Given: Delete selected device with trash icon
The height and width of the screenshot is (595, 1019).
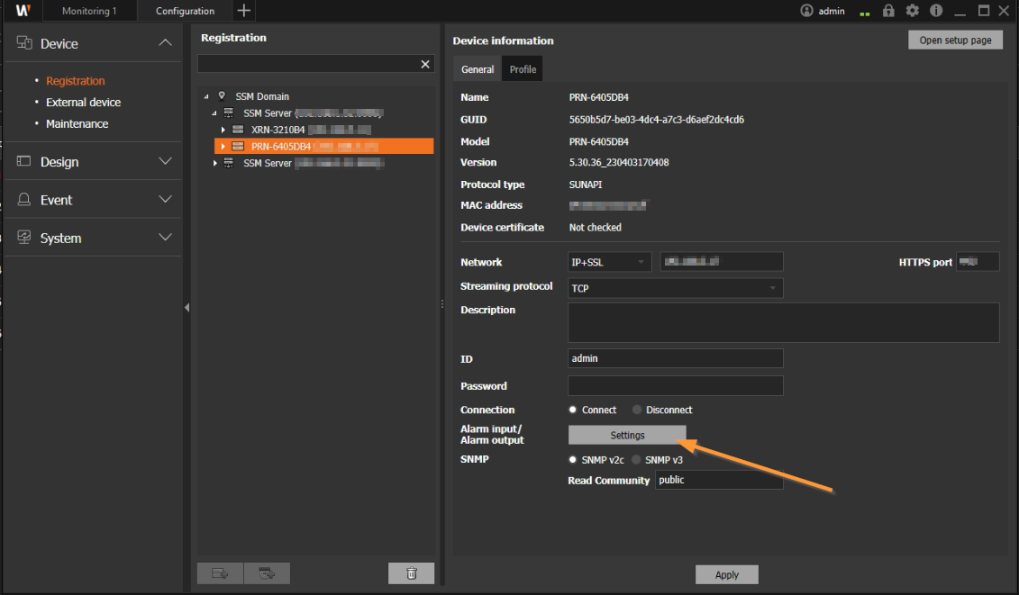Looking at the screenshot, I should pos(412,573).
